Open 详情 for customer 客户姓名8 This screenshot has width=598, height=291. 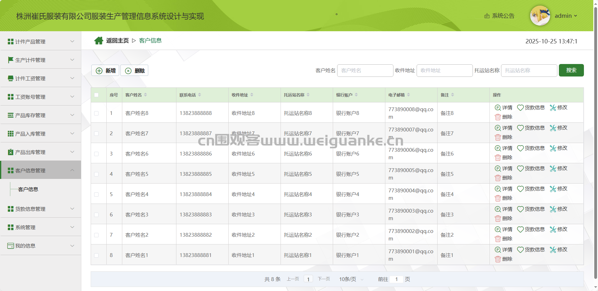click(504, 108)
